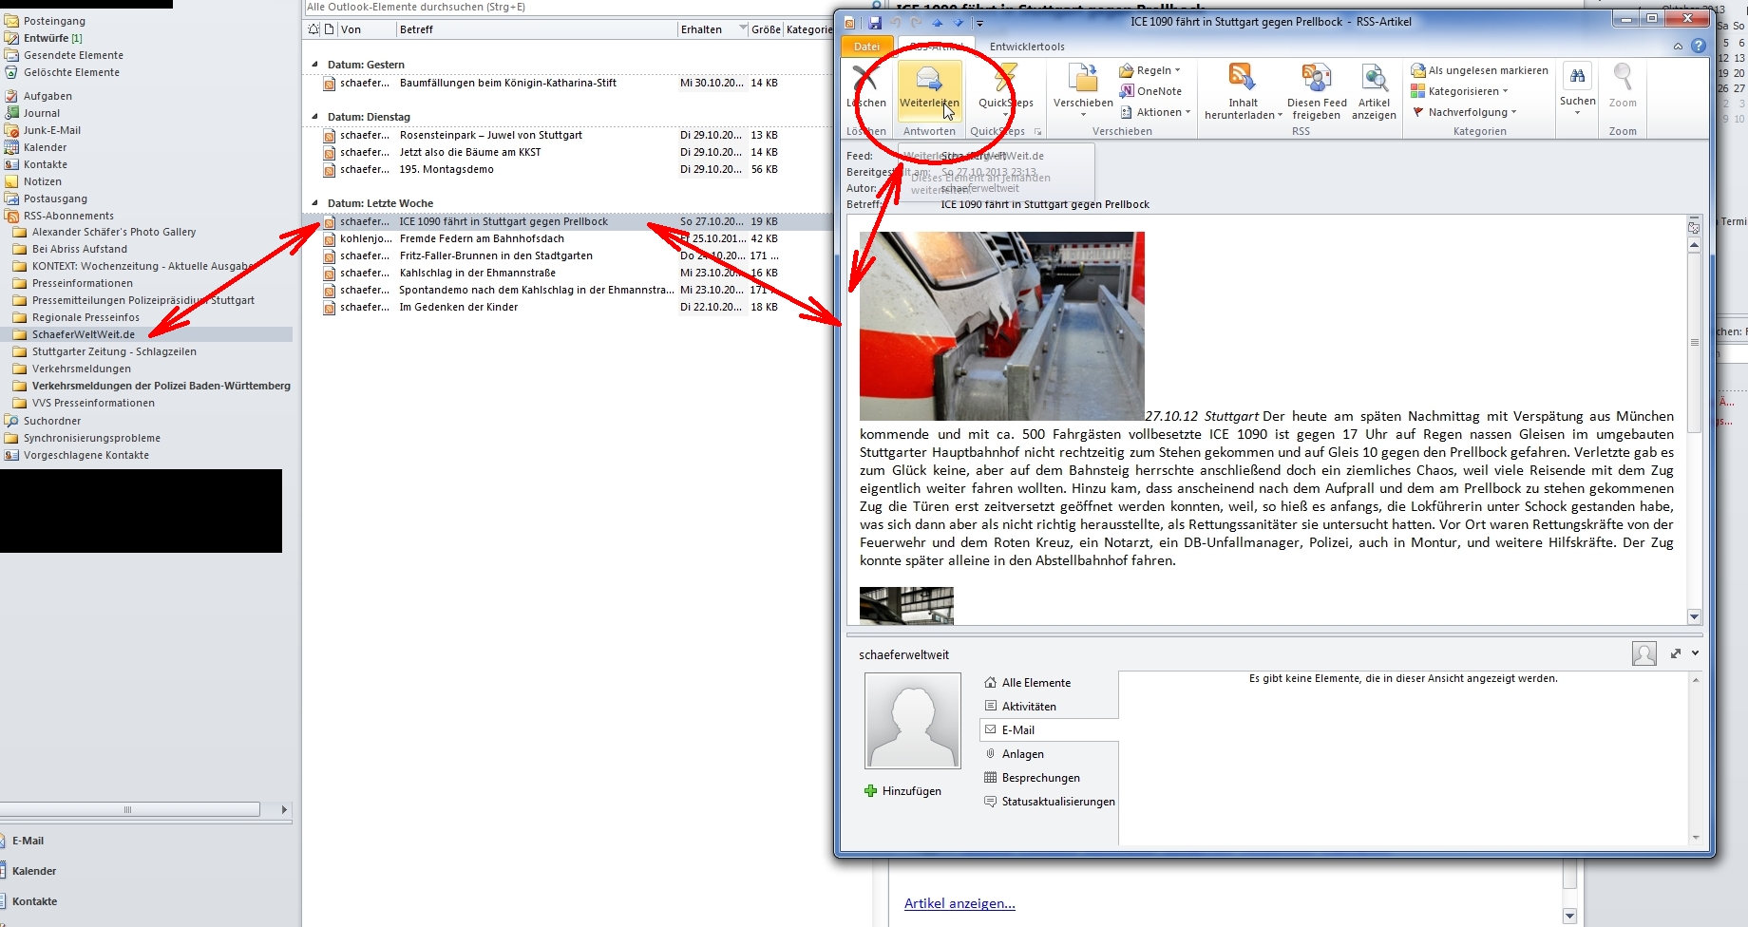The width and height of the screenshot is (1748, 927).
Task: Click Artikel anzeigen in the ribbon
Action: pos(1374,81)
